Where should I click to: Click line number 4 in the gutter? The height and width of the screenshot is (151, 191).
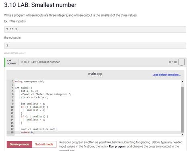click(13, 88)
